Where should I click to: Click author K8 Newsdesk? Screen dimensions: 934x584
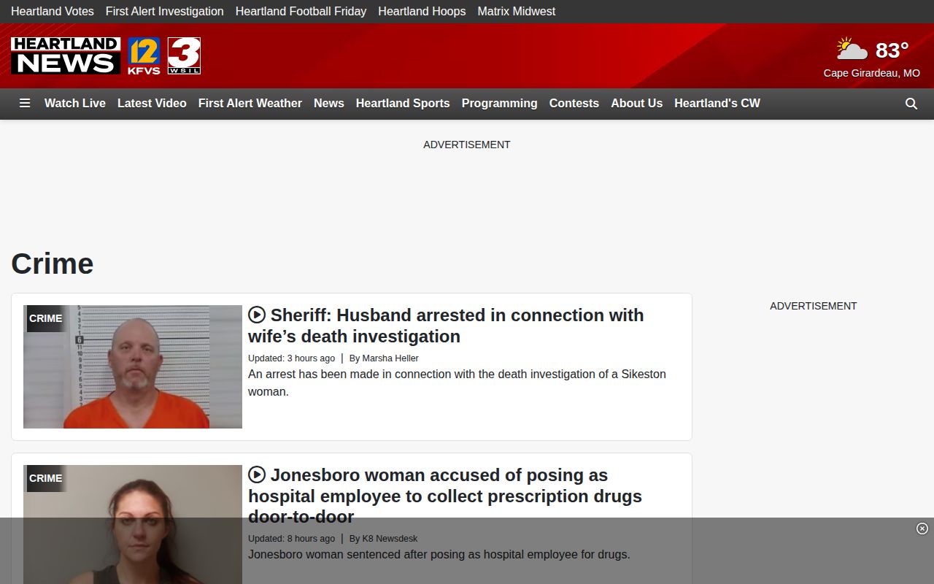click(x=390, y=538)
